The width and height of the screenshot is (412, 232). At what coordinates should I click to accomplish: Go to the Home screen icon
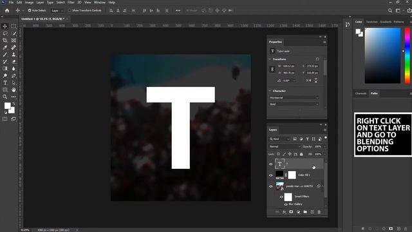coord(7,10)
